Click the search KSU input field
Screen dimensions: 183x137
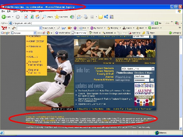[141, 37]
